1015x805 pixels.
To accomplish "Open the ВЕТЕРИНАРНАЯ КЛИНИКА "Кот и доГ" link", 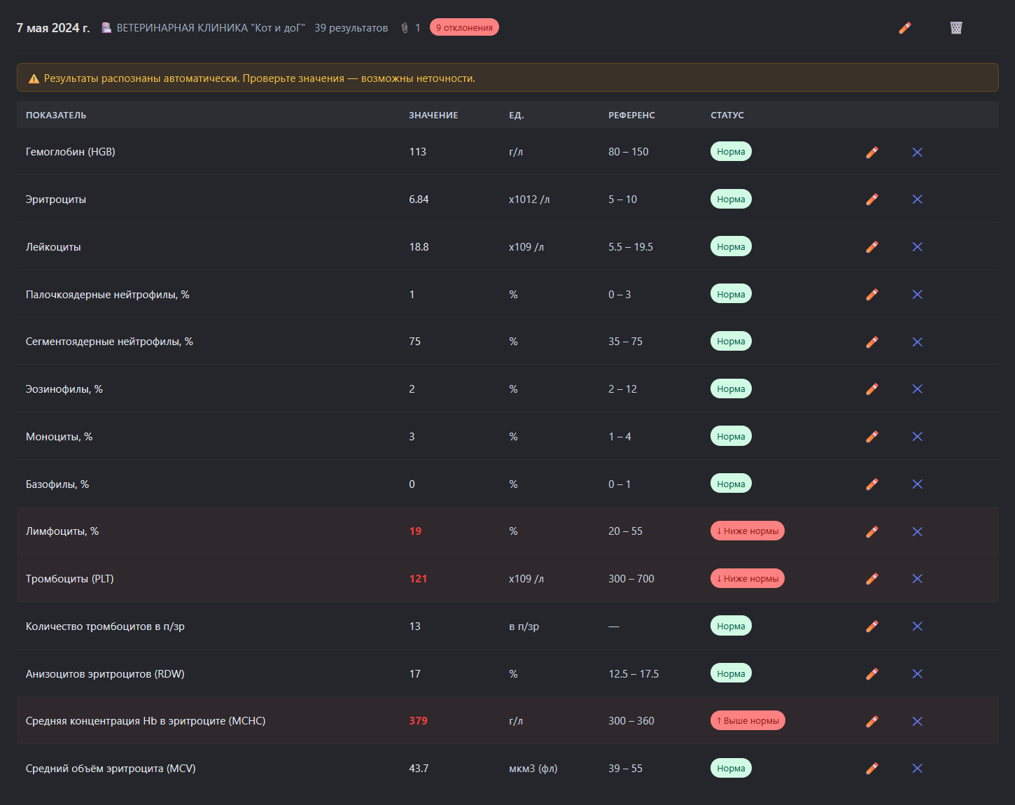I will click(210, 28).
